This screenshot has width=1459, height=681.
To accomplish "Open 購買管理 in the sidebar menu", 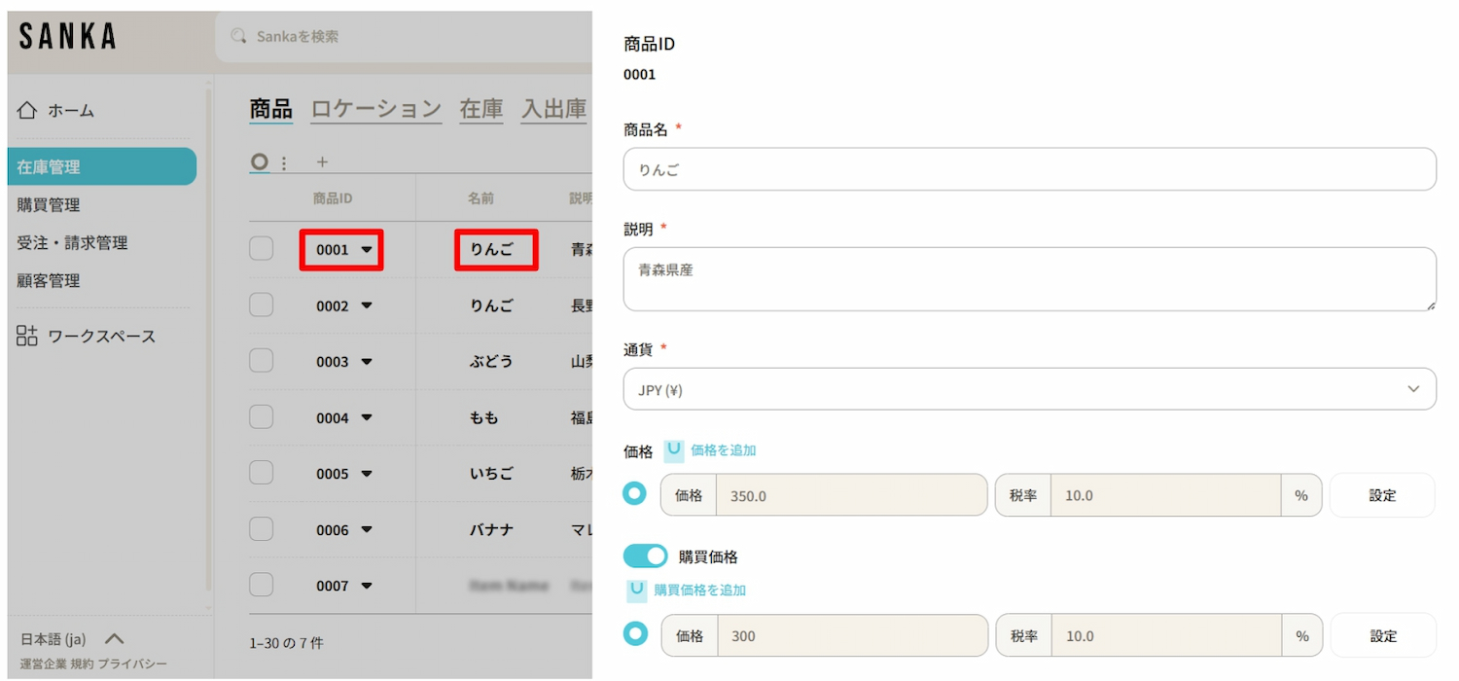I will (x=49, y=205).
